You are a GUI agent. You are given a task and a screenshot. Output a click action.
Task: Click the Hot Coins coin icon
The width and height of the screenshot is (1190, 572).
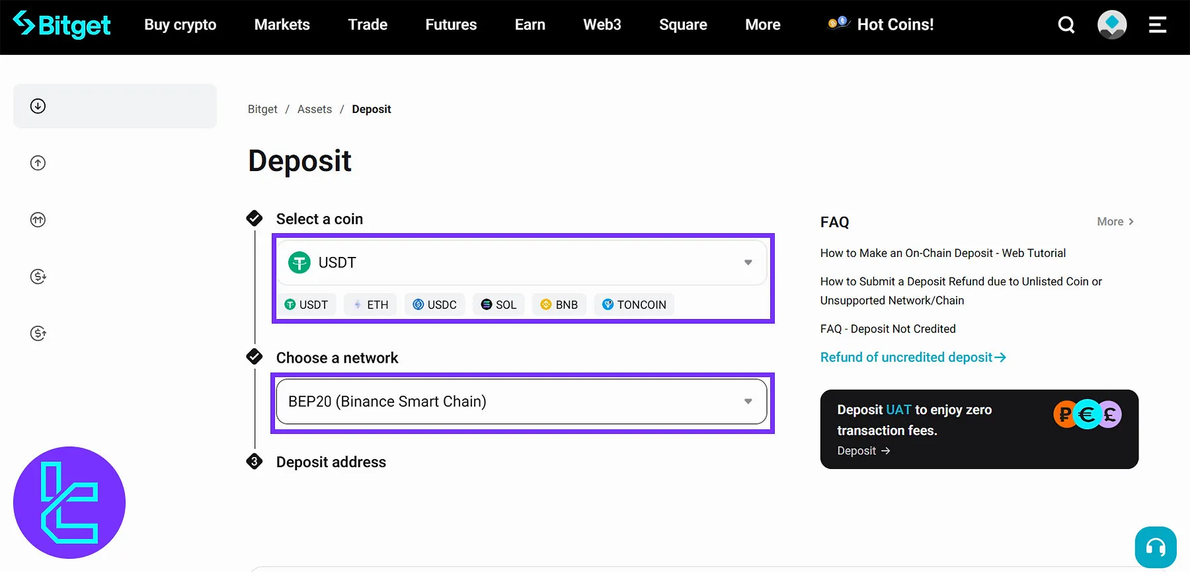(838, 24)
